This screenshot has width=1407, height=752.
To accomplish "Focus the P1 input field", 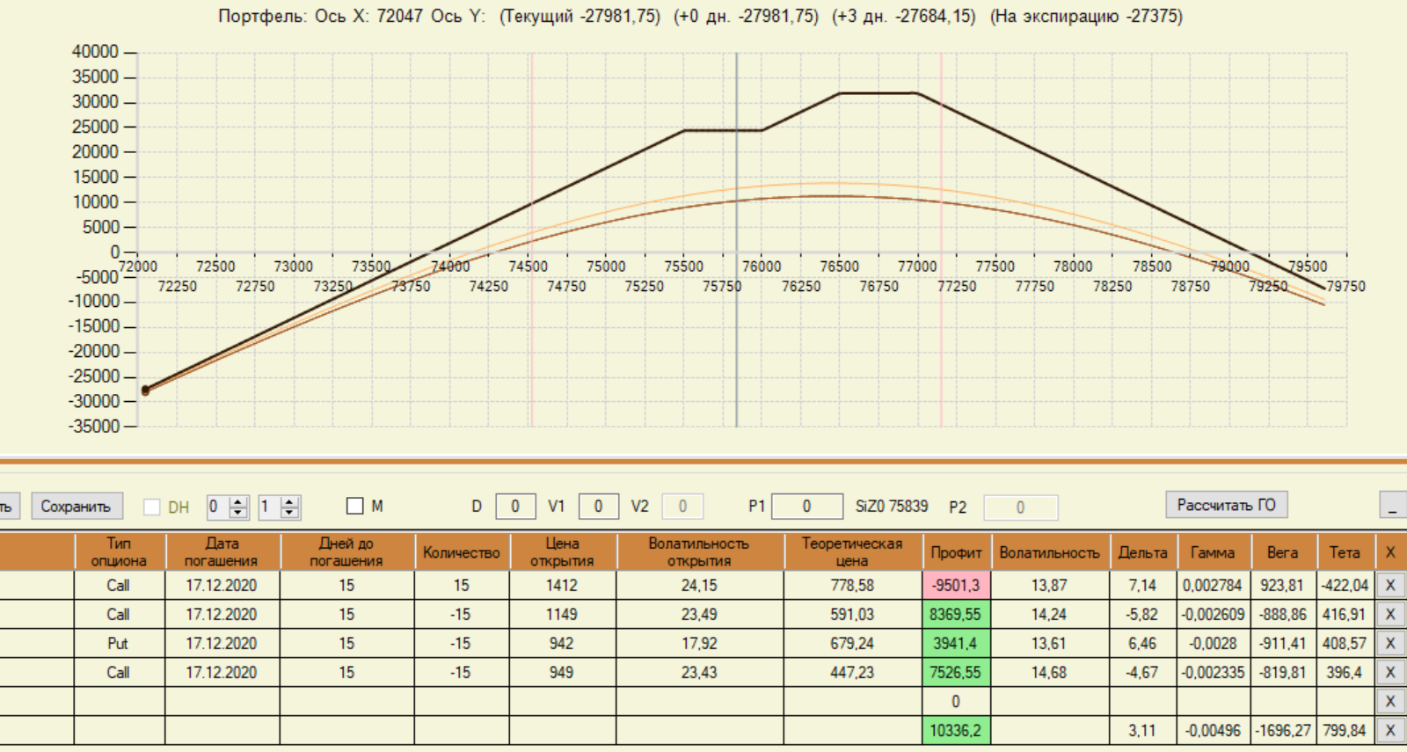I will [806, 507].
